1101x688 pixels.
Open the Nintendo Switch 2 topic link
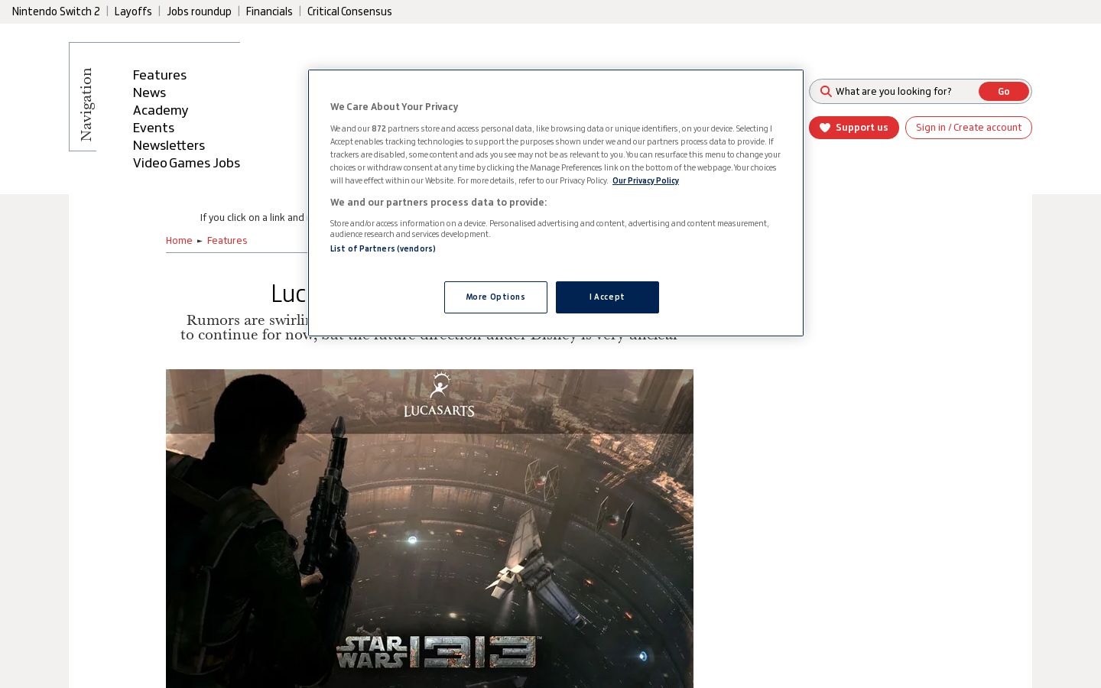pos(56,11)
